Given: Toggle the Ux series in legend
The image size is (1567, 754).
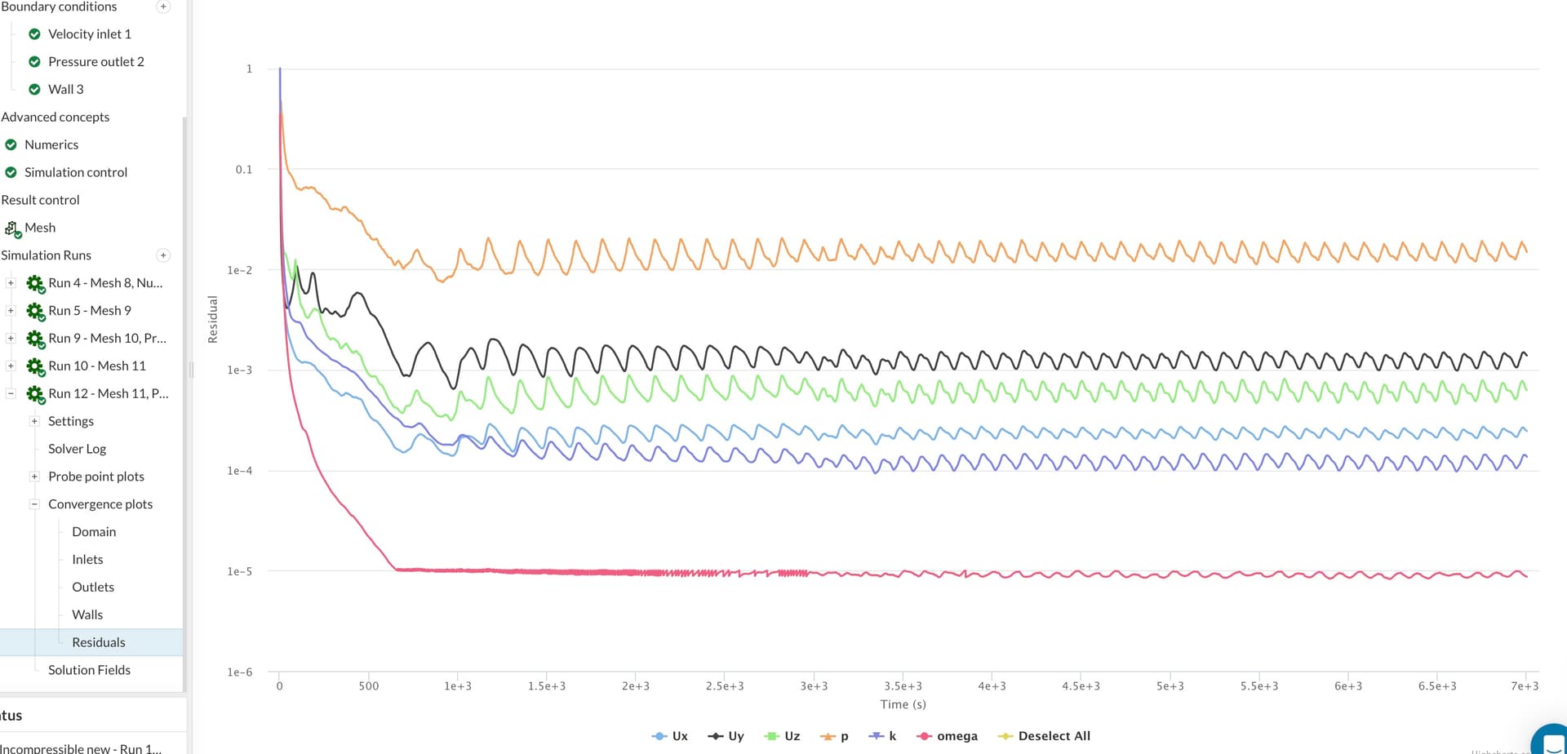Looking at the screenshot, I should (671, 736).
